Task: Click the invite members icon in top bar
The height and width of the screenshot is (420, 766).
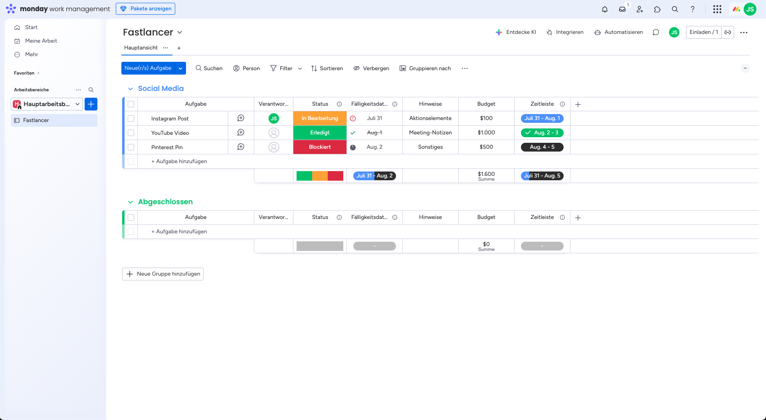Action: tap(640, 9)
